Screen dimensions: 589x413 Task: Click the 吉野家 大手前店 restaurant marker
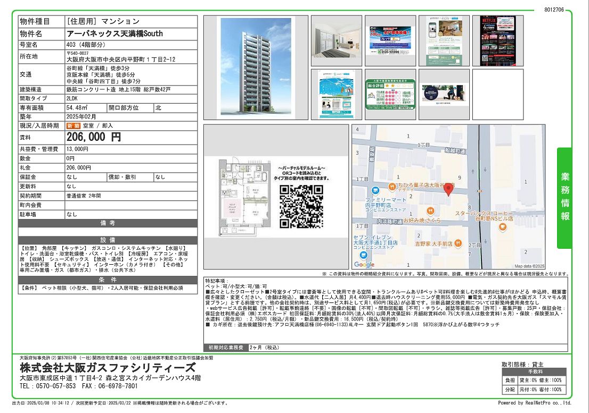pyautogui.click(x=457, y=243)
